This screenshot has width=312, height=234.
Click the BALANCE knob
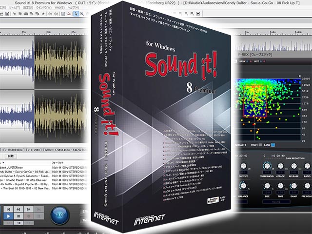(x=243, y=186)
